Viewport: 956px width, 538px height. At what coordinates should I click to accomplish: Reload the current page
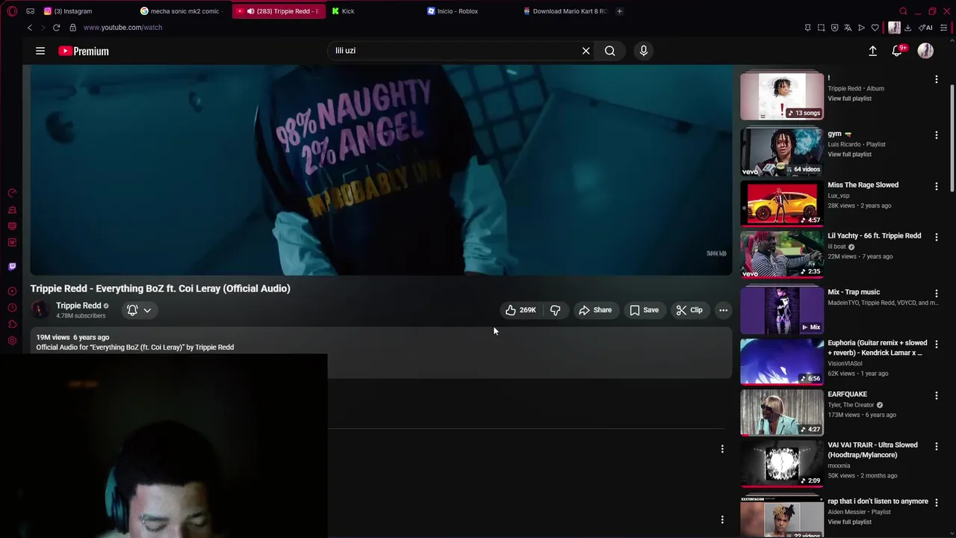click(56, 28)
